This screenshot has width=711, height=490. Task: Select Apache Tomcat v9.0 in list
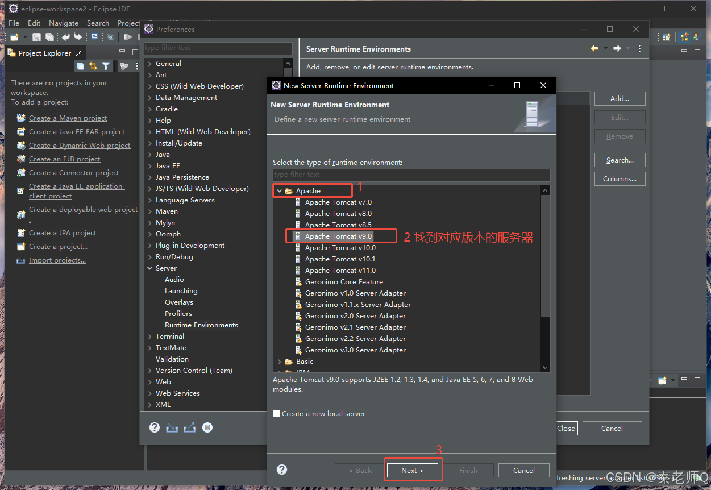tap(338, 236)
